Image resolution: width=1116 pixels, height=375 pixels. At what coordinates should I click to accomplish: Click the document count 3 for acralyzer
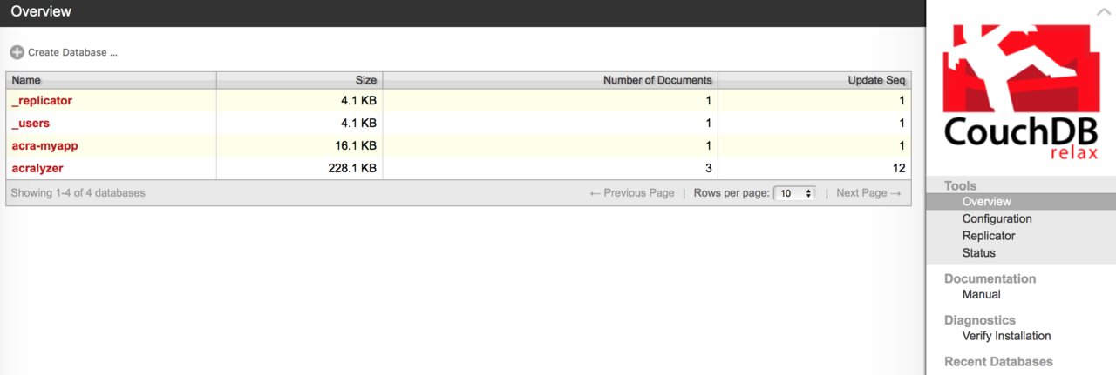click(708, 169)
